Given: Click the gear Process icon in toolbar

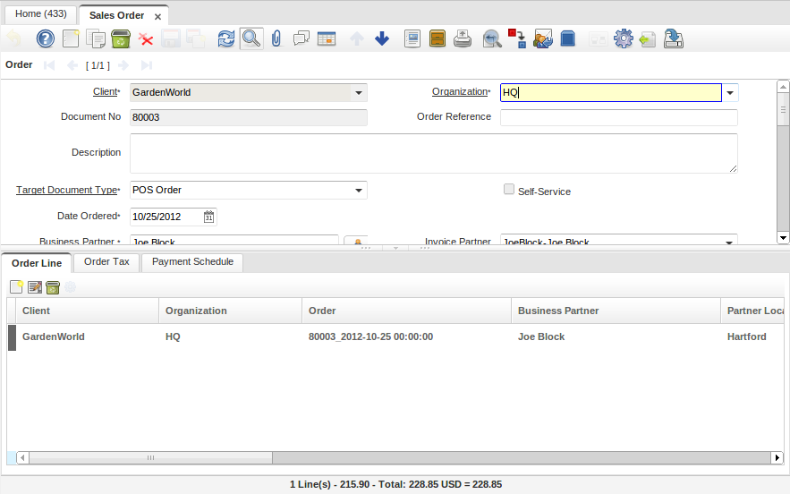Looking at the screenshot, I should 623,38.
